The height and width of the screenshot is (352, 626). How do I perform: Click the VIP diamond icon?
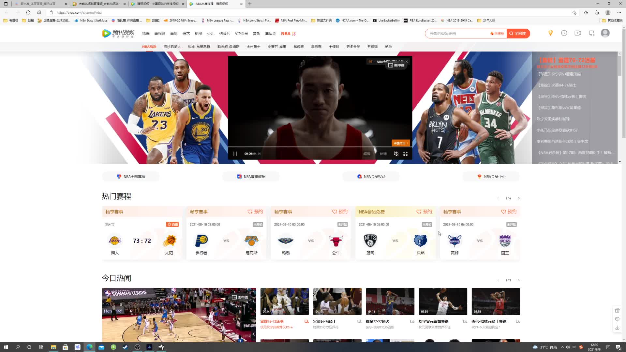551,33
